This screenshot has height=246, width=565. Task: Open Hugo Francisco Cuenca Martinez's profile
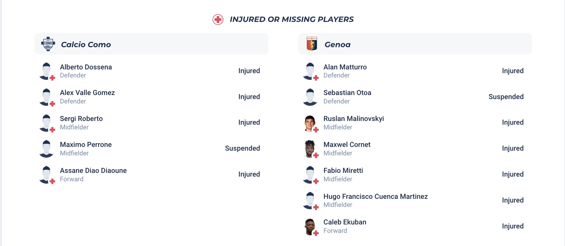point(375,196)
